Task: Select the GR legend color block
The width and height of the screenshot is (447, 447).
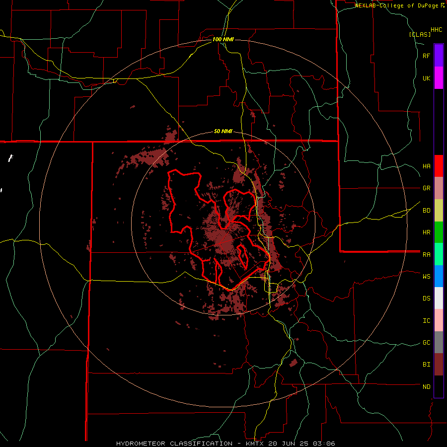Action: [x=439, y=188]
